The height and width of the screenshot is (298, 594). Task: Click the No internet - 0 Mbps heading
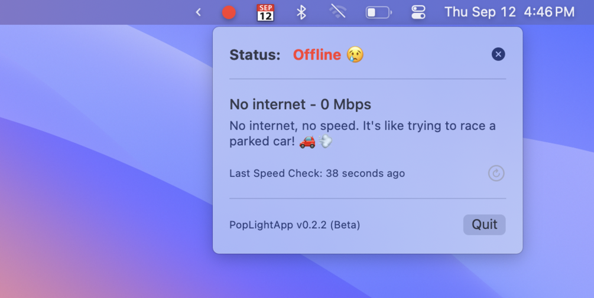[x=300, y=104]
